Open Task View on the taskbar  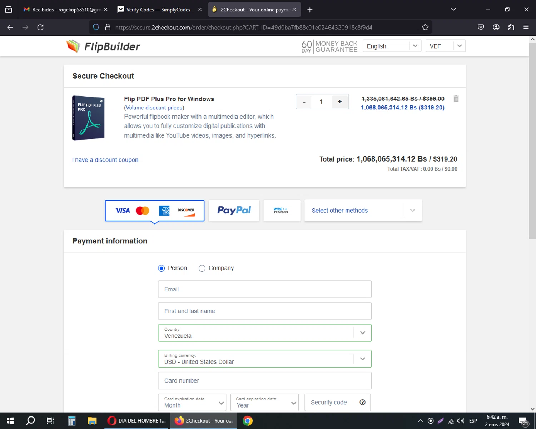[50, 421]
